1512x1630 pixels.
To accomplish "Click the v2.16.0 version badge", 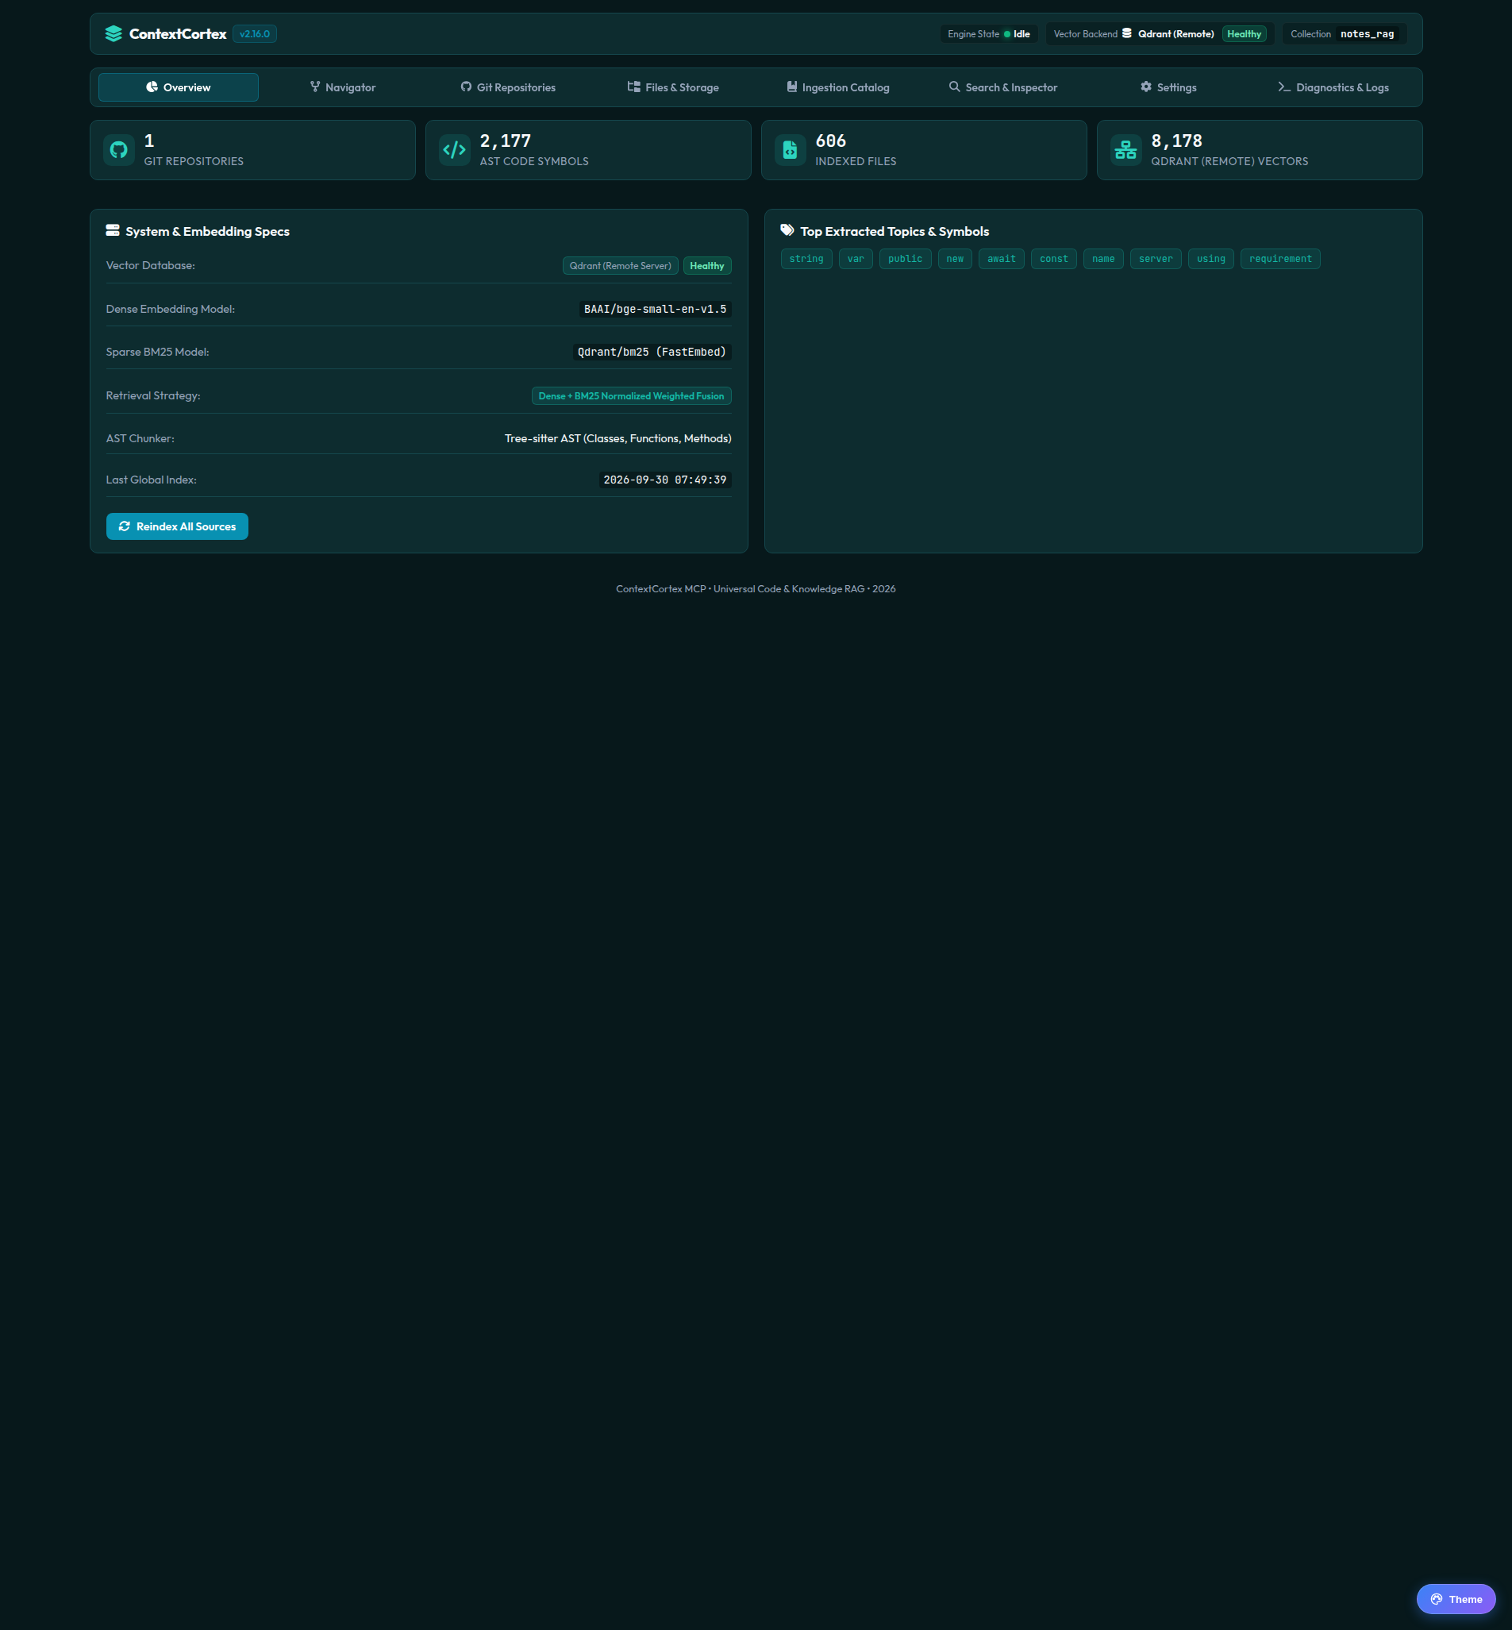I will (x=256, y=33).
